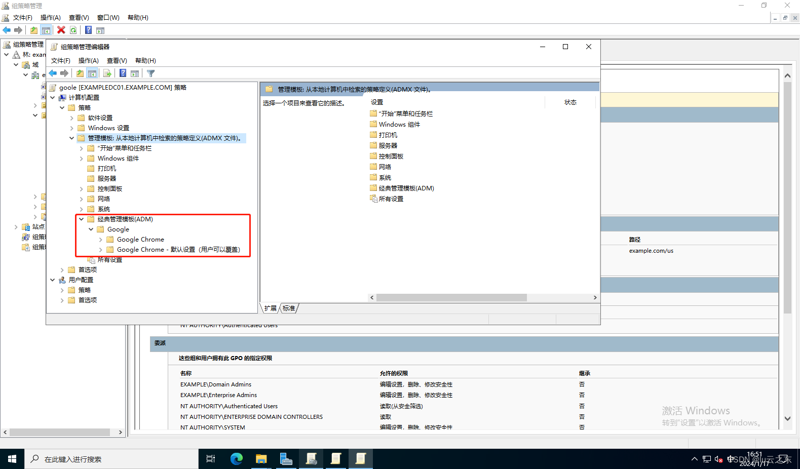Click up-one-level icon in policy editor toolbar
800x469 pixels.
[80, 73]
